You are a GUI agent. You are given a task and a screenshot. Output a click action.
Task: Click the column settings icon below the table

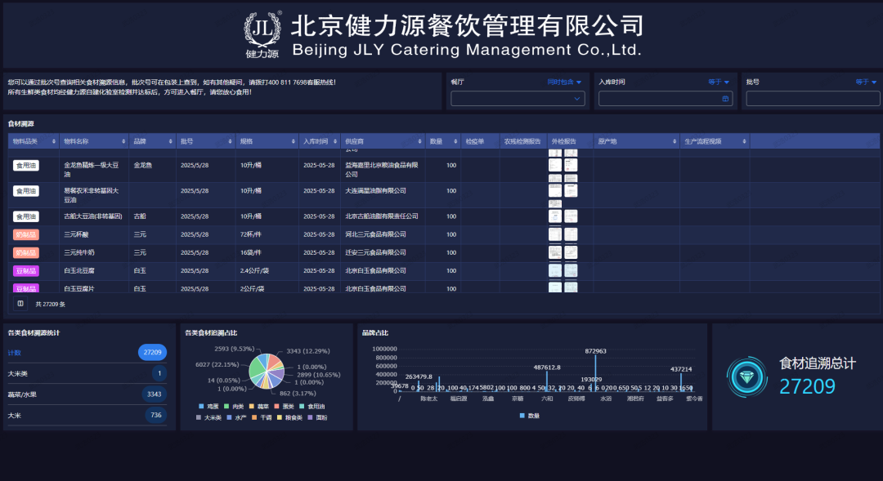[20, 304]
